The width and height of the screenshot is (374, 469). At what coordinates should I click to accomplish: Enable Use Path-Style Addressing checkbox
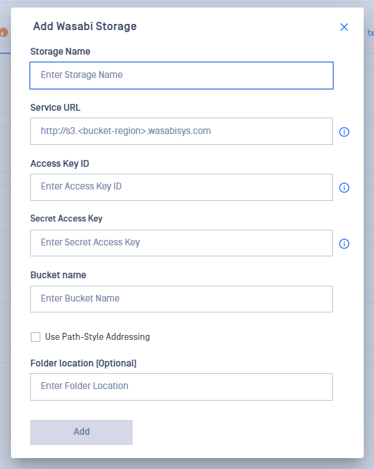click(36, 337)
